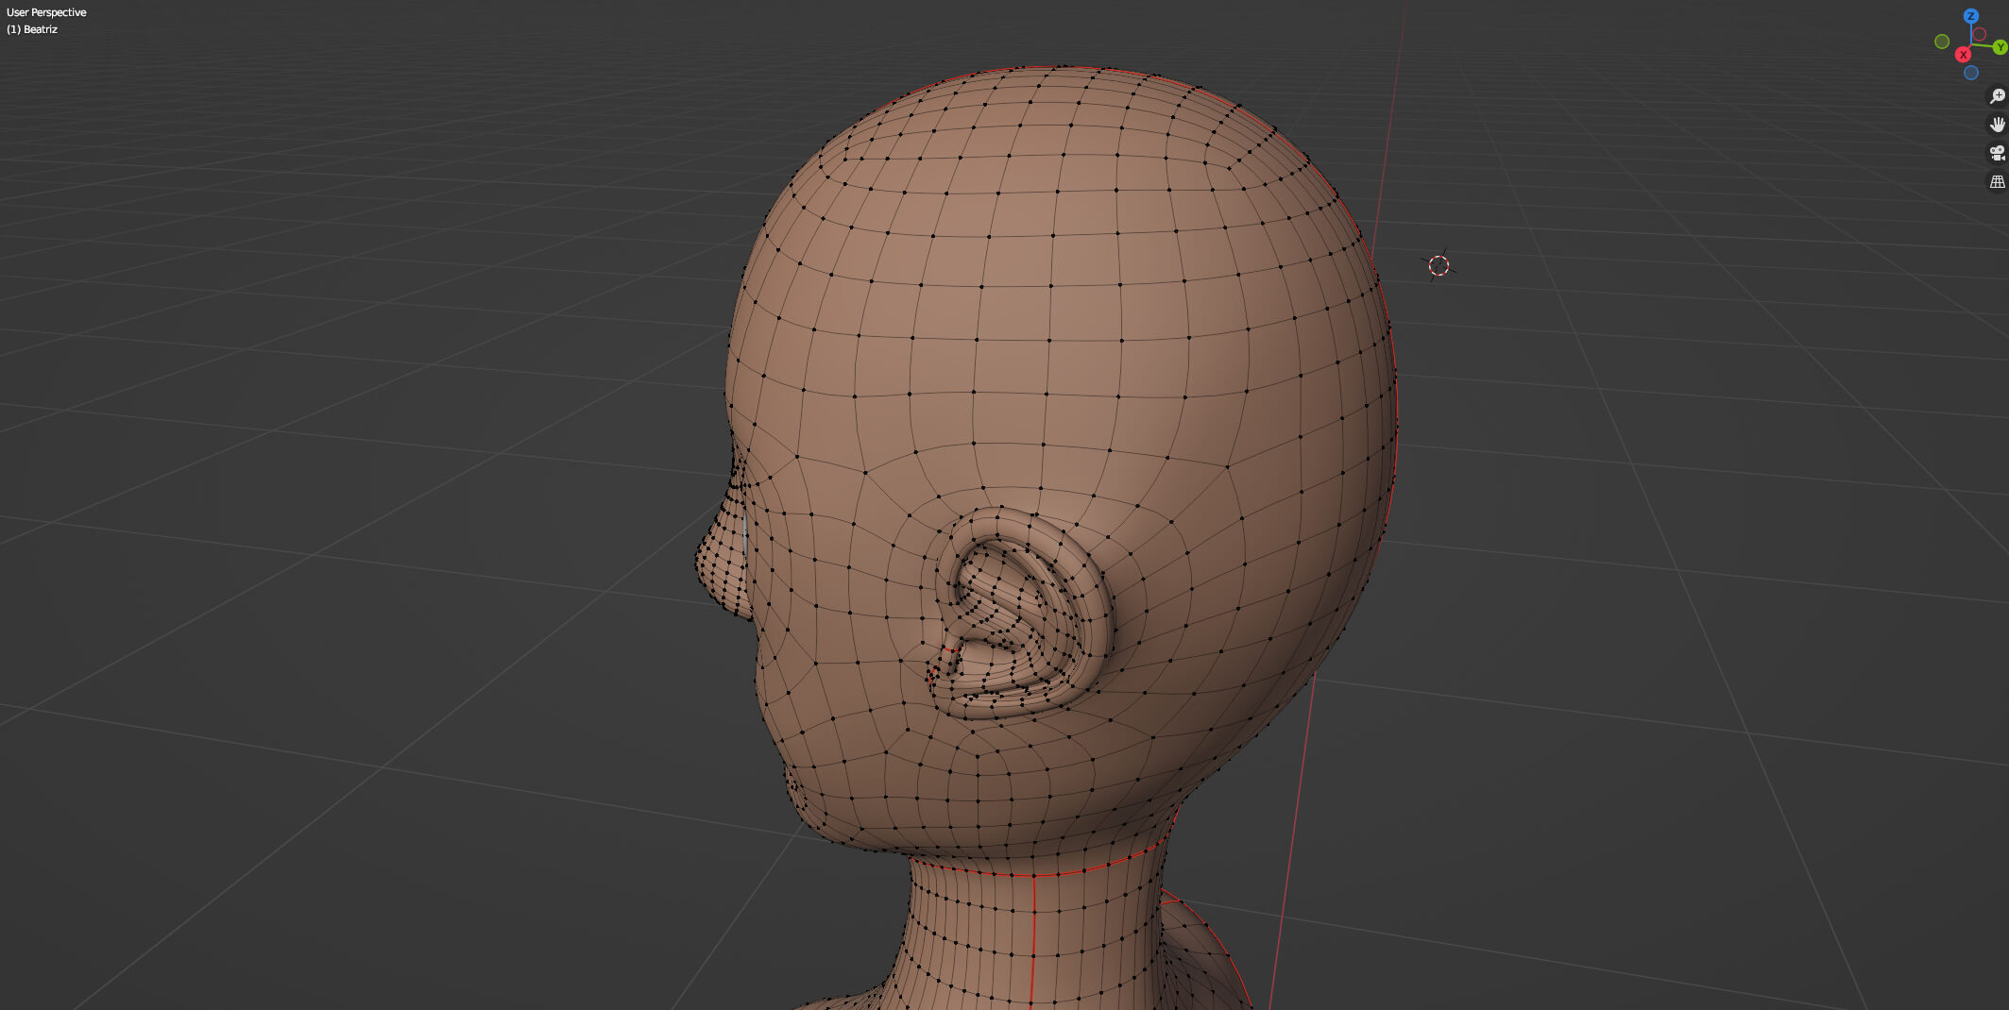Click the red seam loop under the jaw
The height and width of the screenshot is (1010, 2009).
pos(1086,867)
